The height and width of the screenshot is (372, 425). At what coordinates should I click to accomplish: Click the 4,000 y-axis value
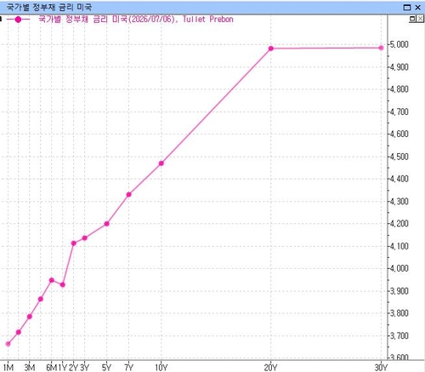[x=399, y=268]
